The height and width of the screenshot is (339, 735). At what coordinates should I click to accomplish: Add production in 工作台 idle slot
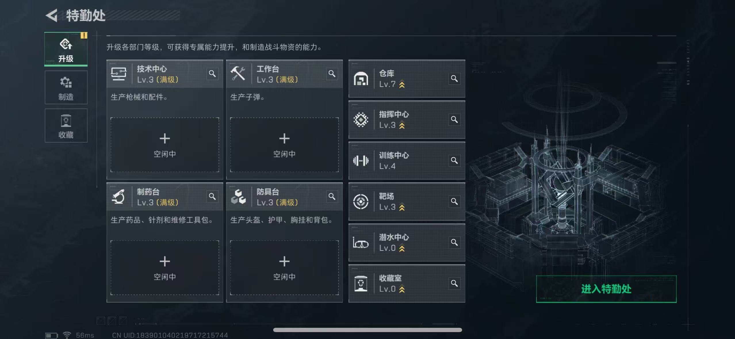click(x=284, y=145)
